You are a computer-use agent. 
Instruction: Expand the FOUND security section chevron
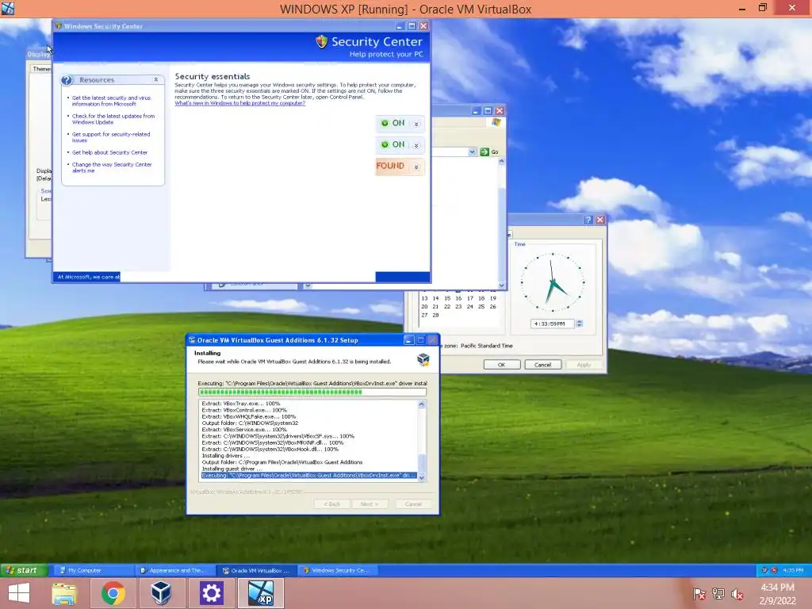(x=416, y=167)
